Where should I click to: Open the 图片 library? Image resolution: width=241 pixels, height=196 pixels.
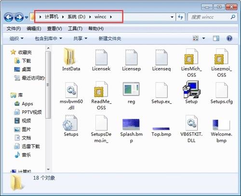pos(23,129)
